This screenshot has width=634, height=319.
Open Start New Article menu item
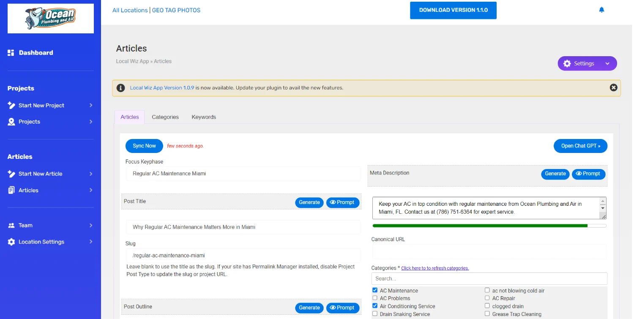click(41, 174)
